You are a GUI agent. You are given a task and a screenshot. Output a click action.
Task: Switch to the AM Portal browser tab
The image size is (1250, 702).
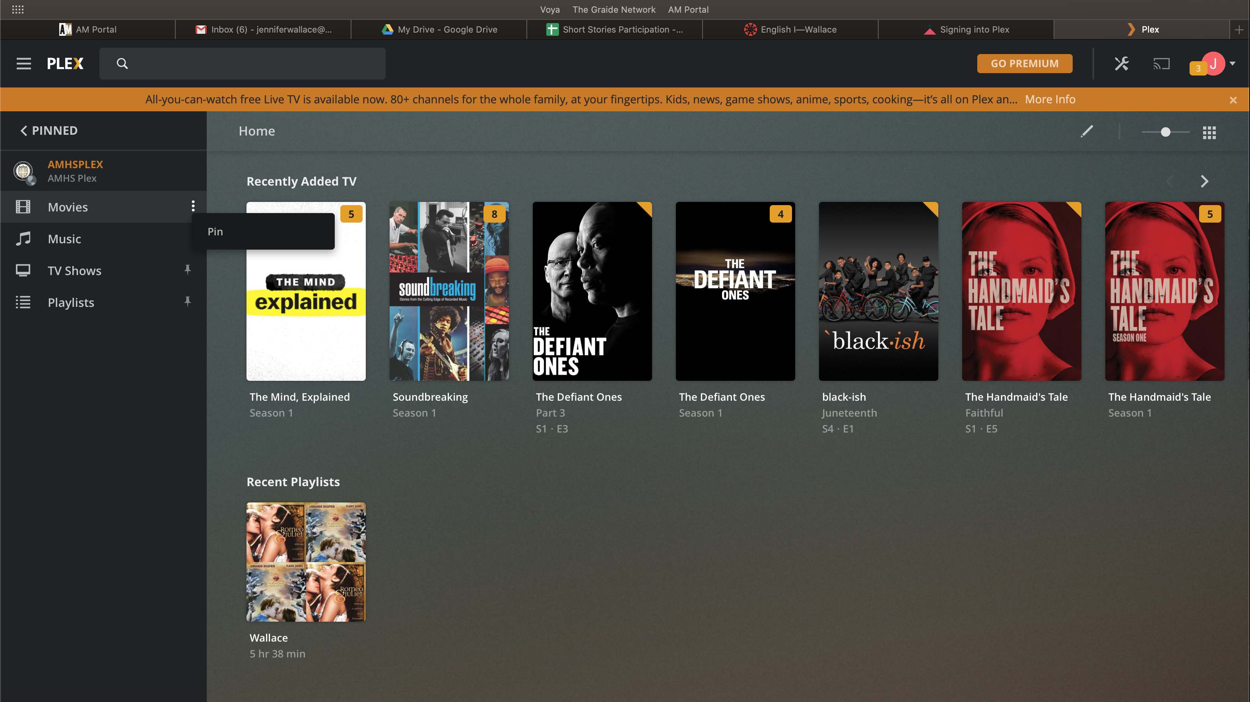(88, 29)
